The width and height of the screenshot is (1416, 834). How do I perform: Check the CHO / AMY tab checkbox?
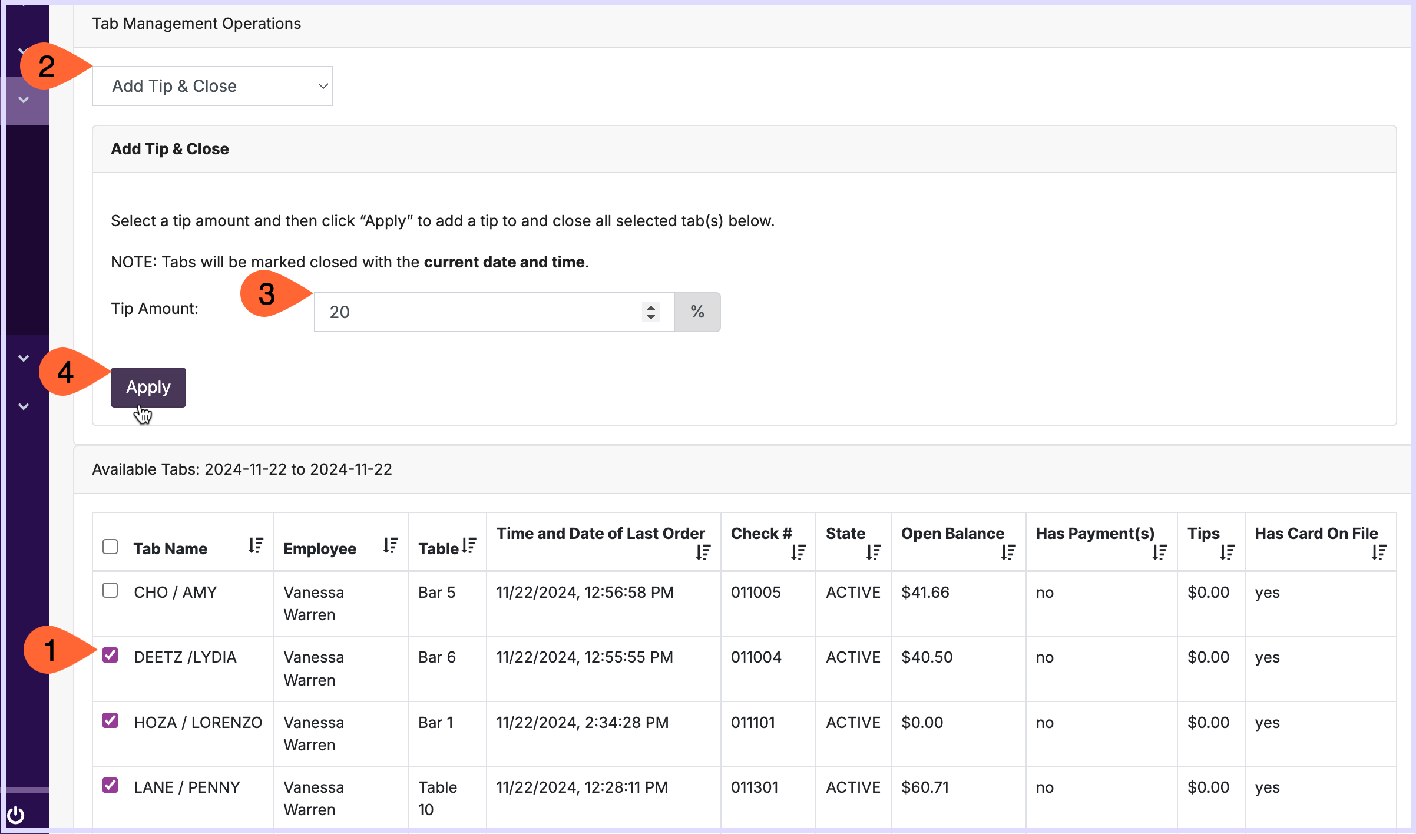click(x=110, y=590)
